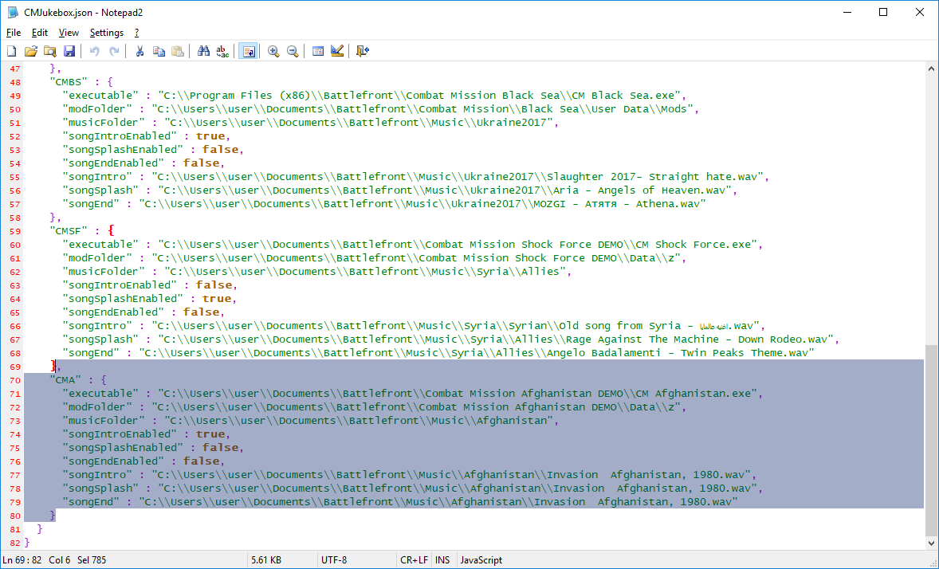Click "Athena.wav" text on line 57
The image size is (939, 569).
[x=668, y=204]
